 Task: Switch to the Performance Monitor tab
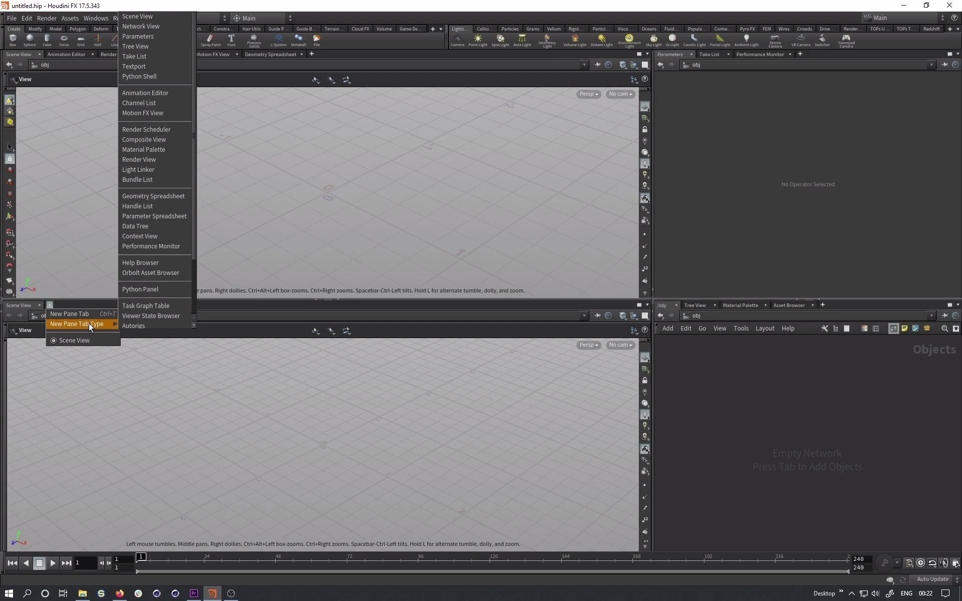pyautogui.click(x=760, y=54)
